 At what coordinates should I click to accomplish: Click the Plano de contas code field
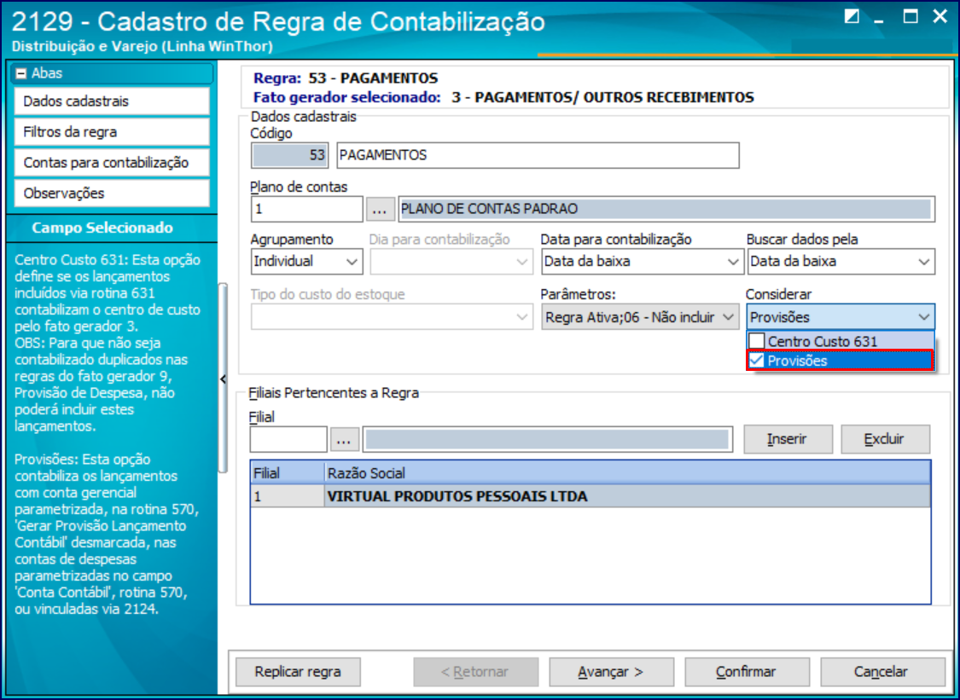[x=306, y=209]
